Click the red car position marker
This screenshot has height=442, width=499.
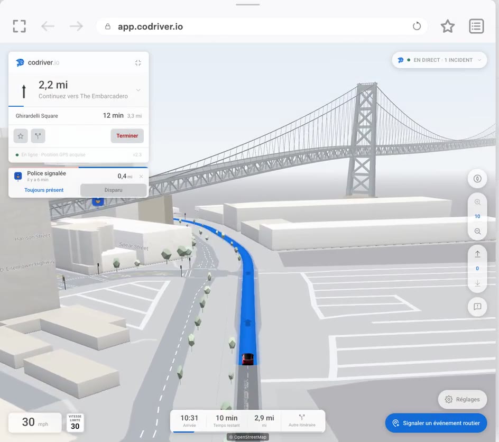(x=247, y=360)
